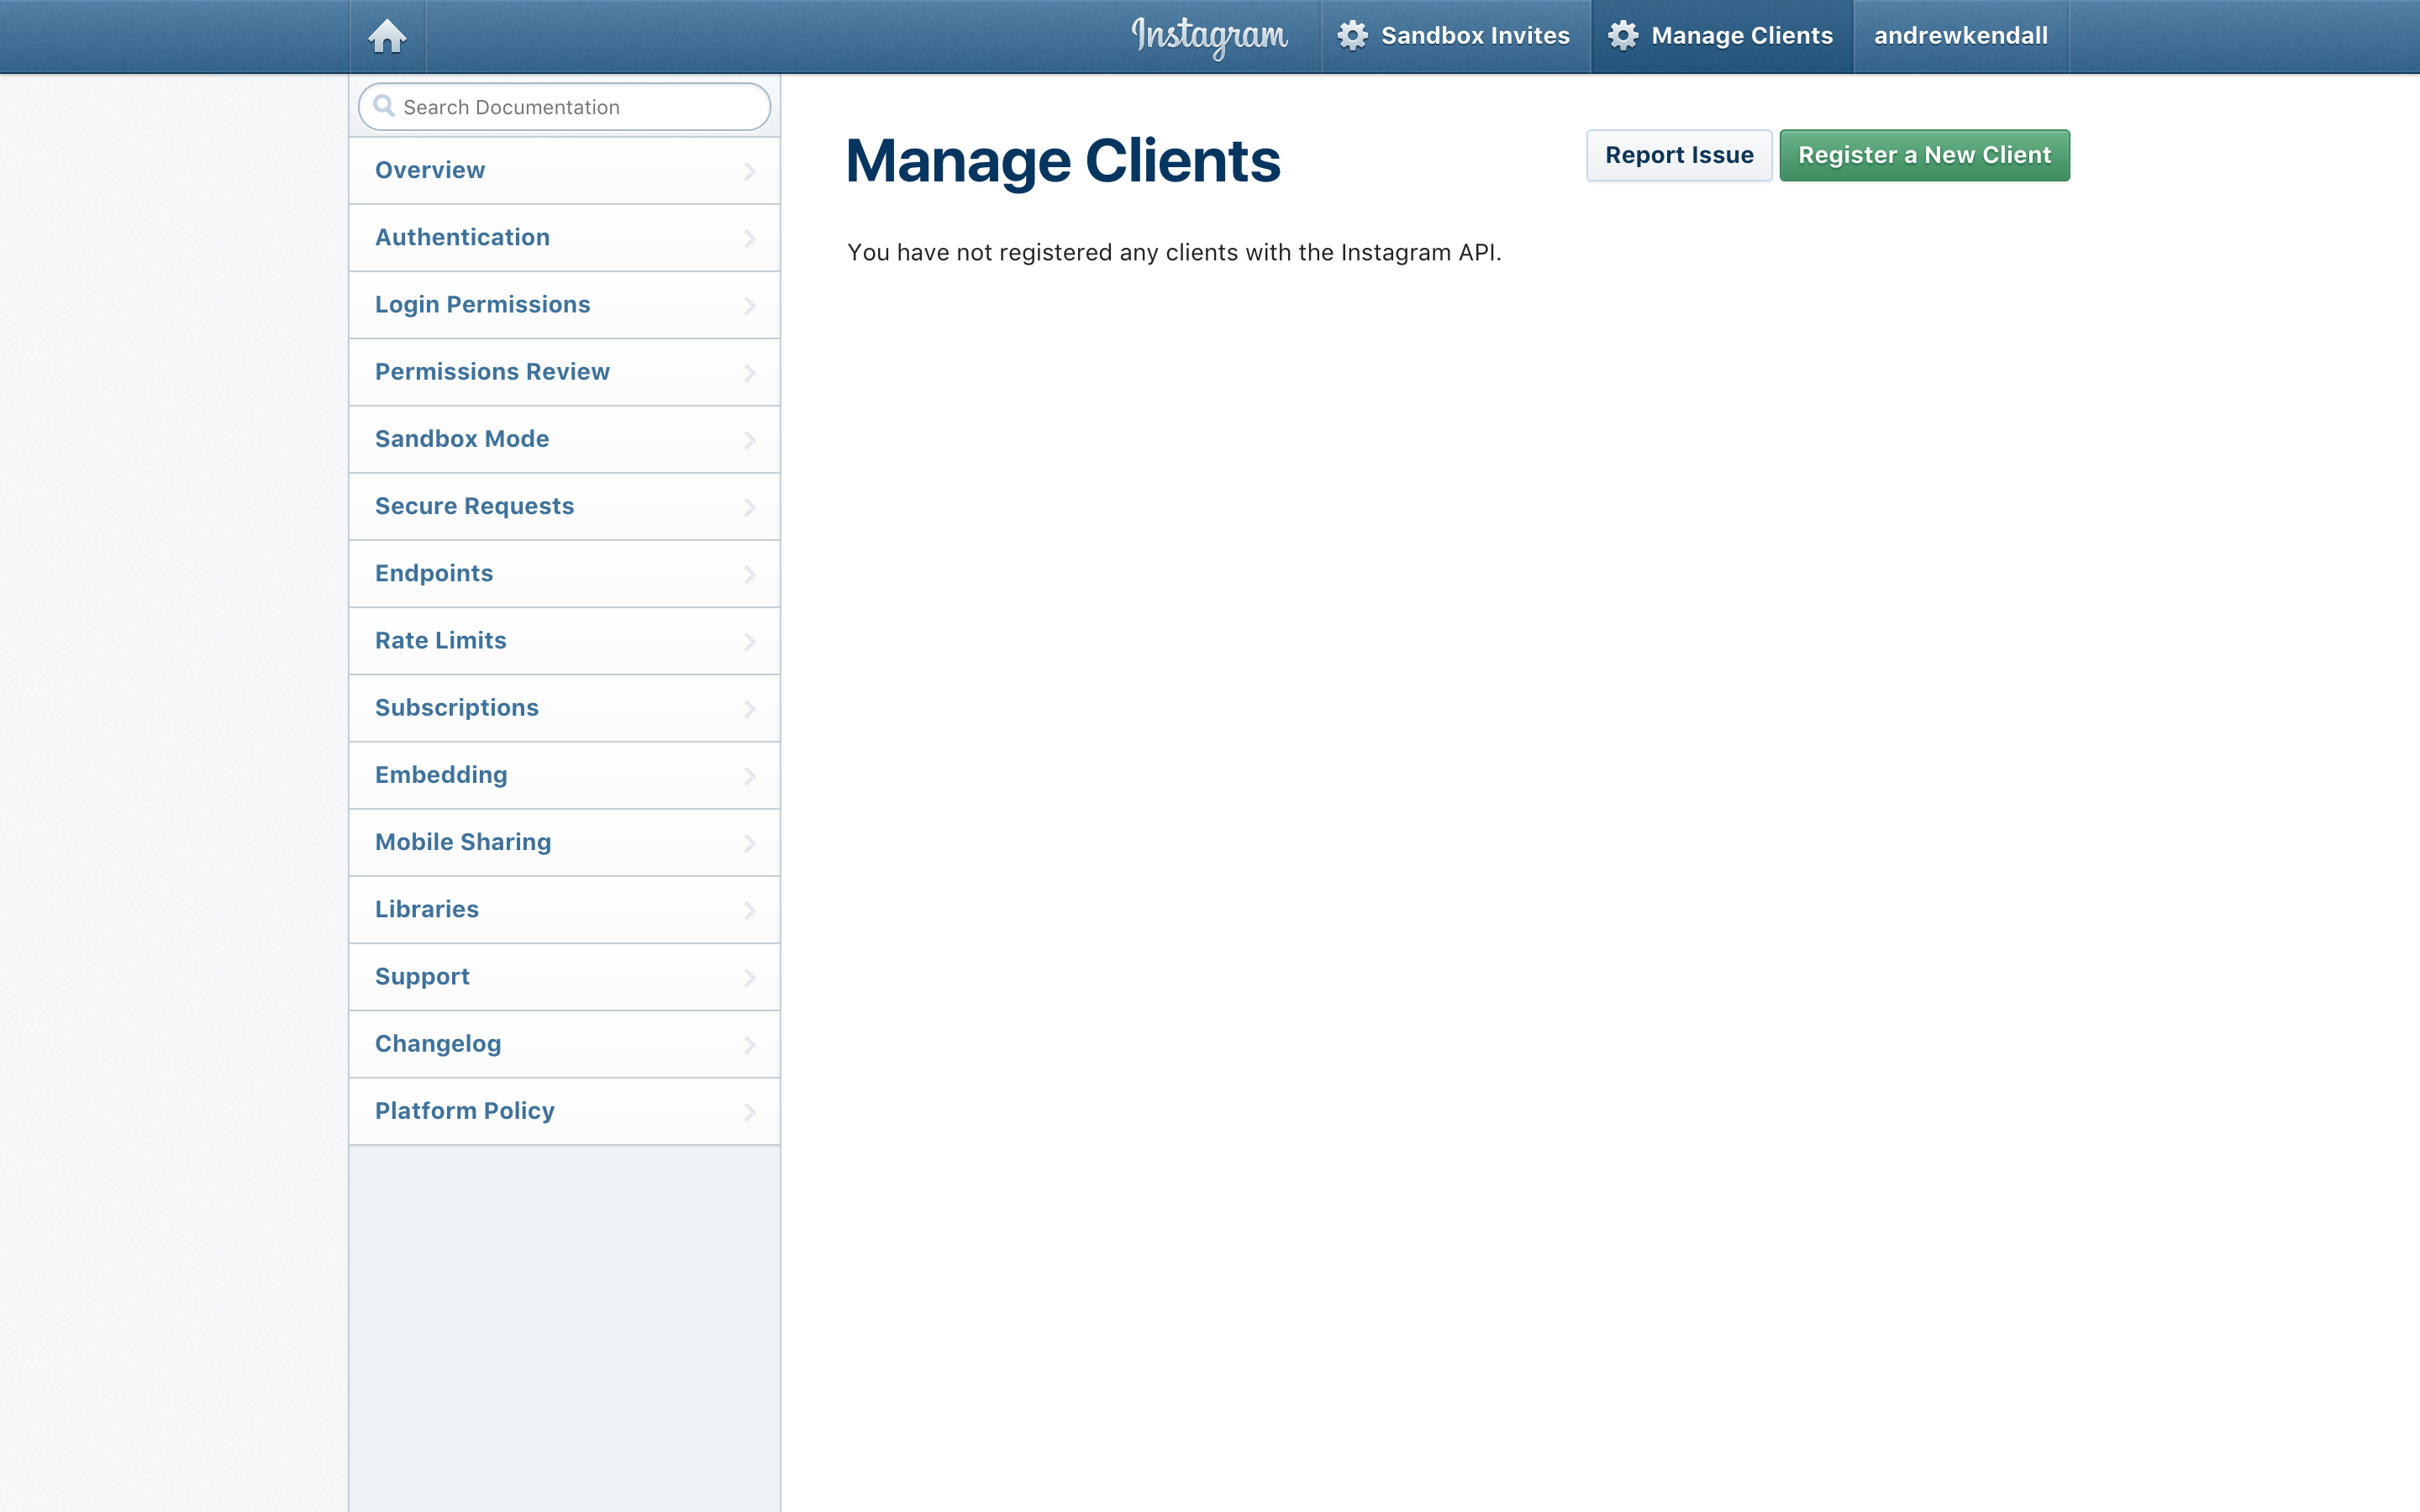Expand Overview using its chevron arrow

pyautogui.click(x=750, y=171)
